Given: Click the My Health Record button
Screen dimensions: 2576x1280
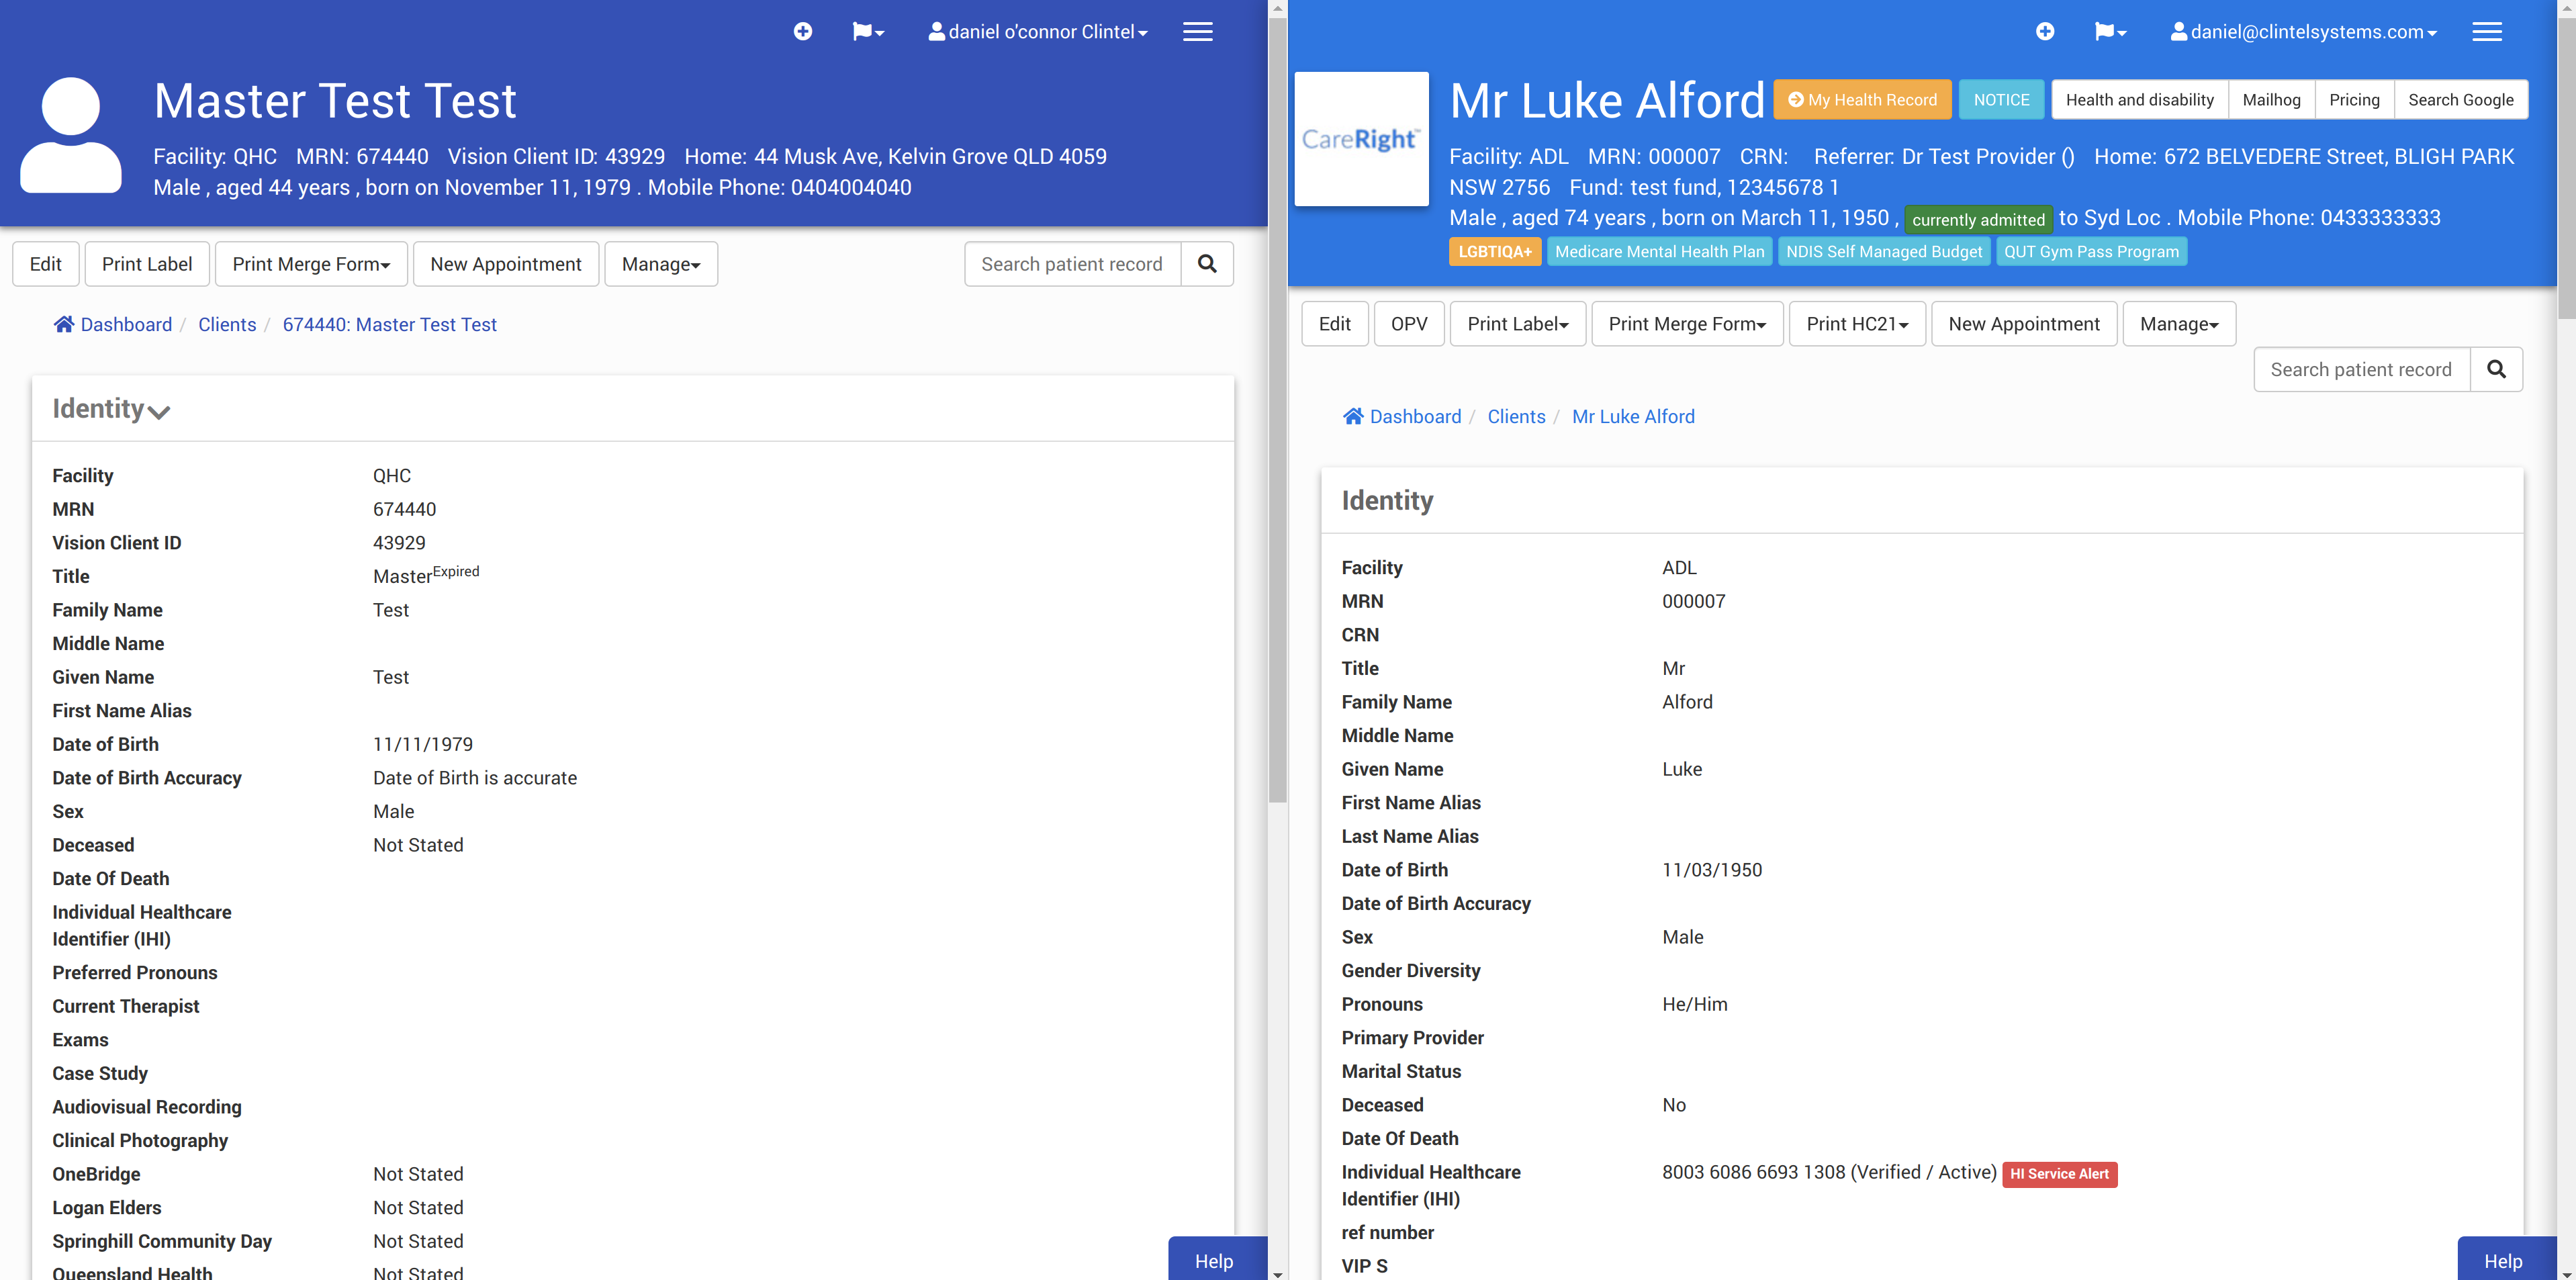Looking at the screenshot, I should [1862, 100].
